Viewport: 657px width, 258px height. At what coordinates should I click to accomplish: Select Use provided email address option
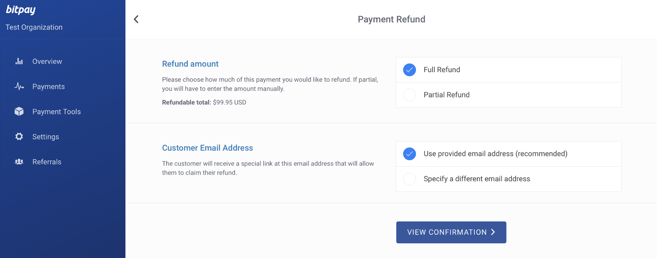[509, 154]
